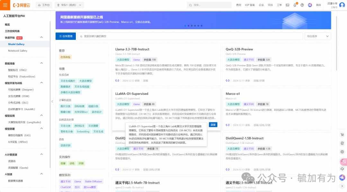Open the hamburger menu in the top-left corner
The image size is (347, 192).
[5, 5]
